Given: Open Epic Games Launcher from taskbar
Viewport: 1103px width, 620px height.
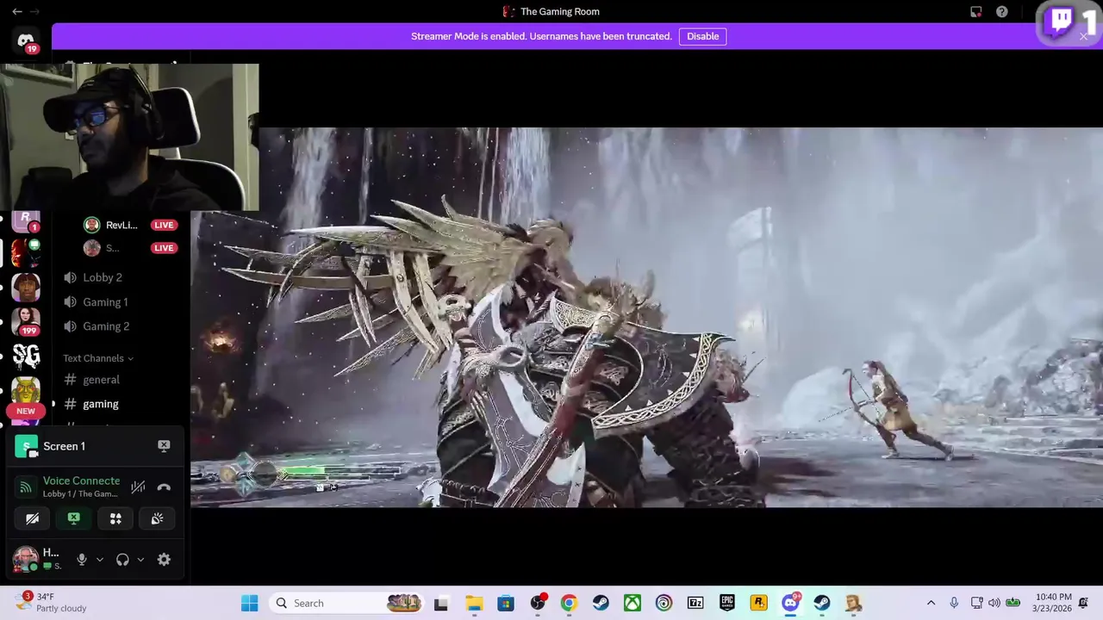Looking at the screenshot, I should pos(727,603).
